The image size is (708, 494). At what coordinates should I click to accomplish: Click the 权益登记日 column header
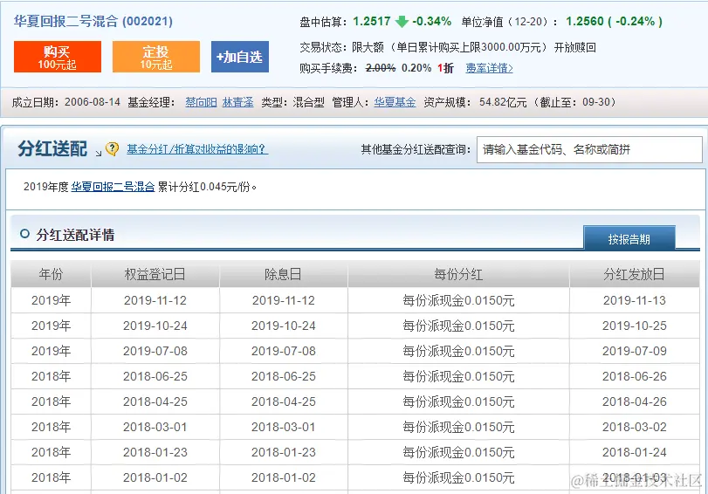click(x=155, y=274)
